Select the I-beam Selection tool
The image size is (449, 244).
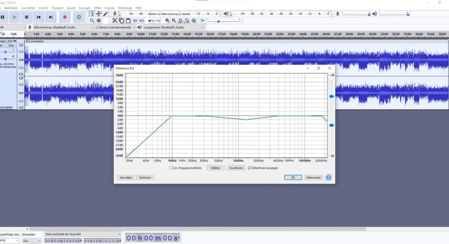(92, 14)
